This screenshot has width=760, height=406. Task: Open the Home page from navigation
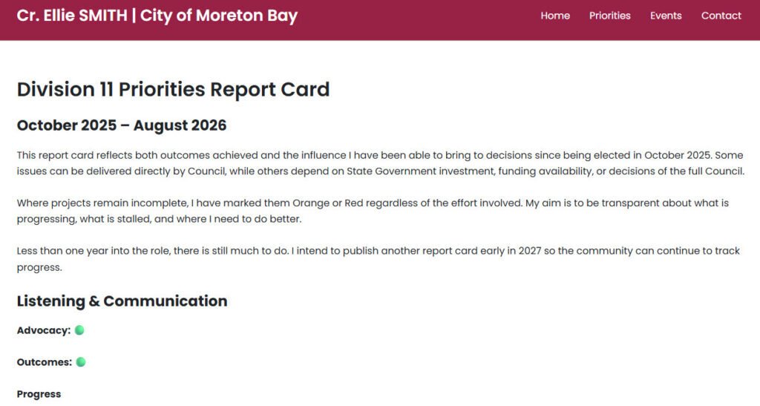pos(555,16)
